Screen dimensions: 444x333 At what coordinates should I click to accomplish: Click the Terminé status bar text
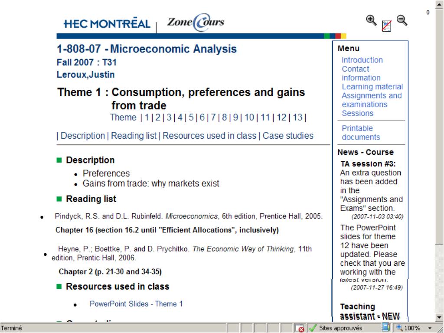[11, 328]
